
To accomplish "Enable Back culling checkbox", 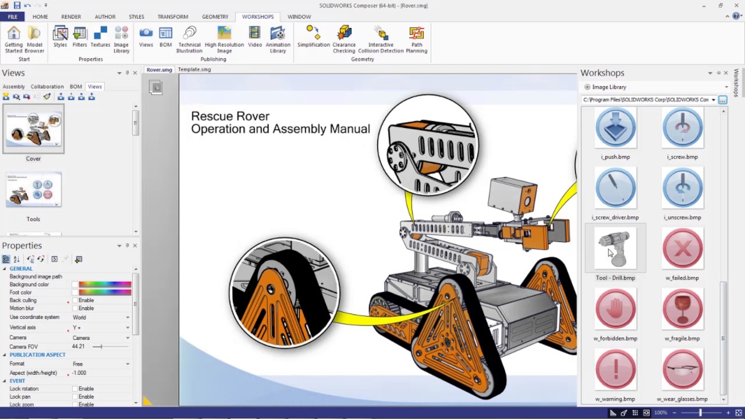I will coord(74,300).
